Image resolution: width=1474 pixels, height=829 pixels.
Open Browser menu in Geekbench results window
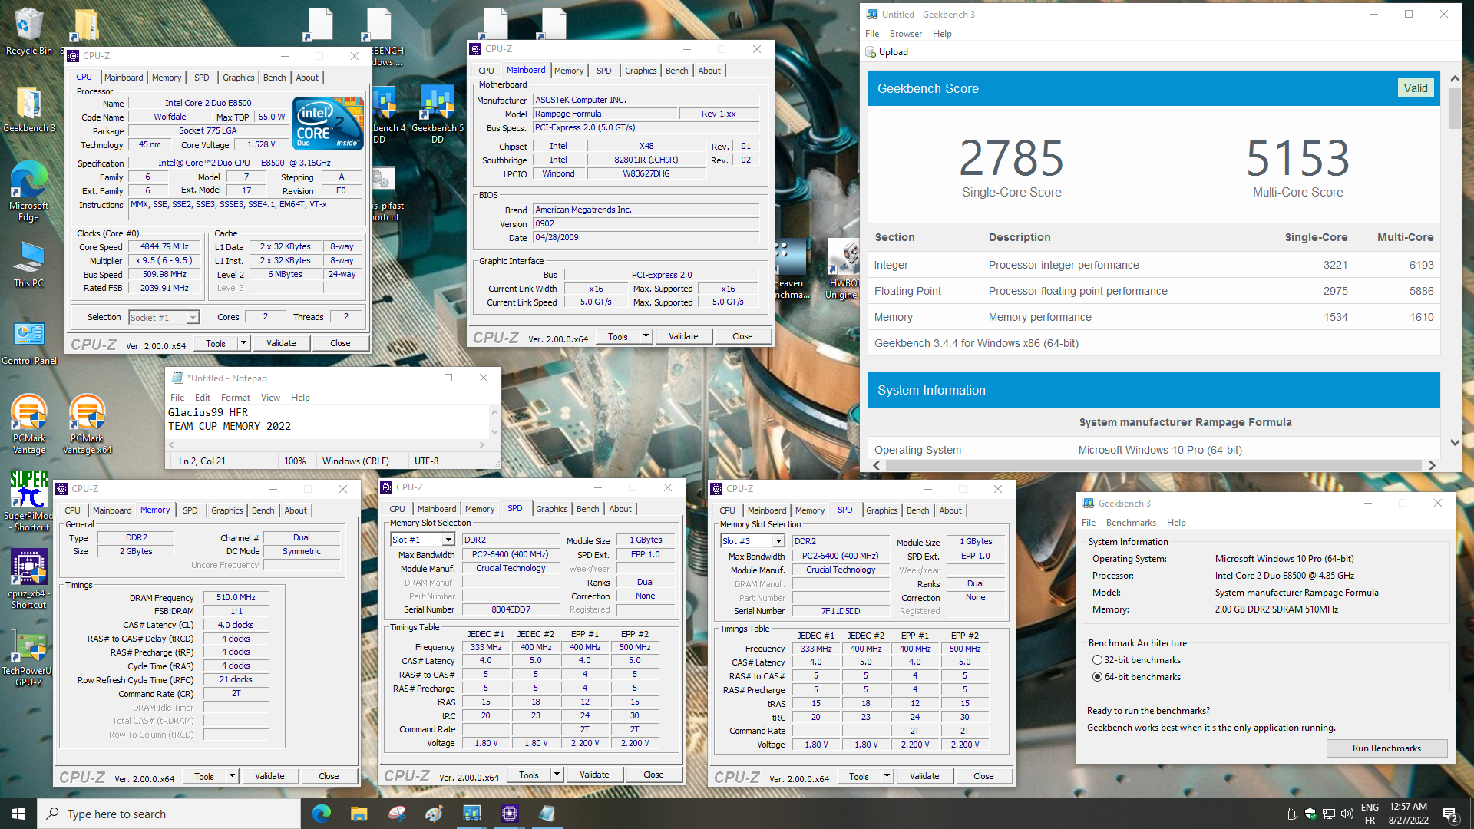coord(906,34)
